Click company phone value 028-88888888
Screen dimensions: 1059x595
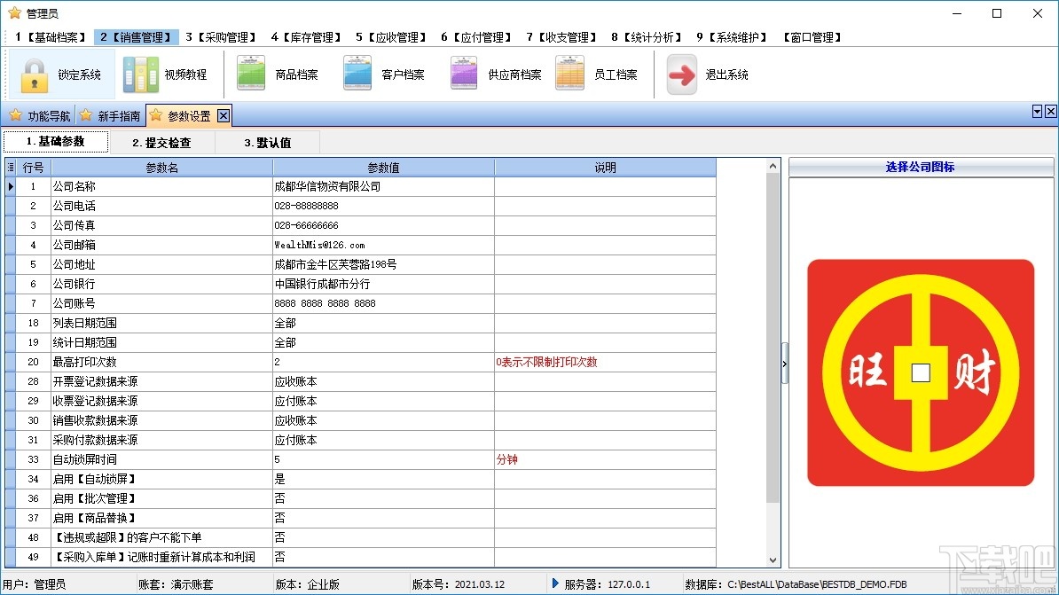(x=384, y=206)
